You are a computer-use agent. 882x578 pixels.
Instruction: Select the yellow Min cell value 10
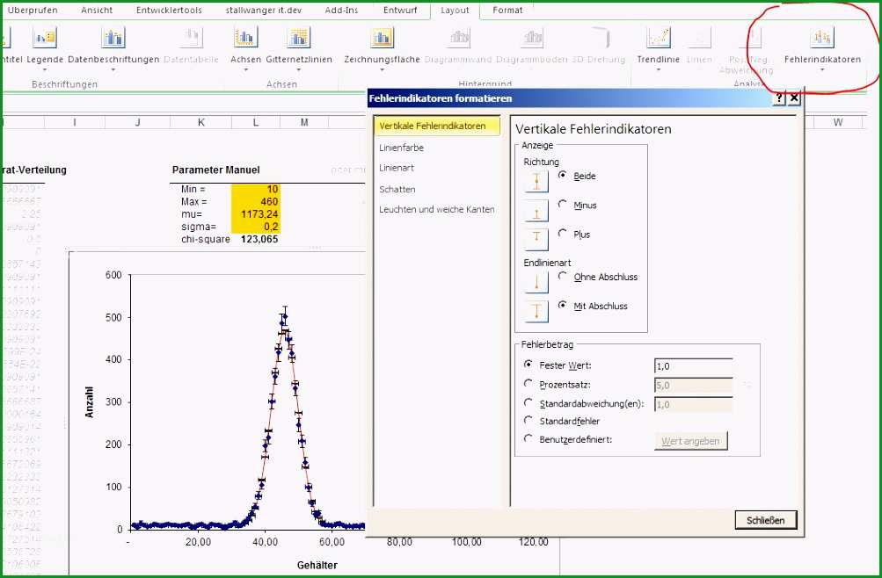(255, 189)
